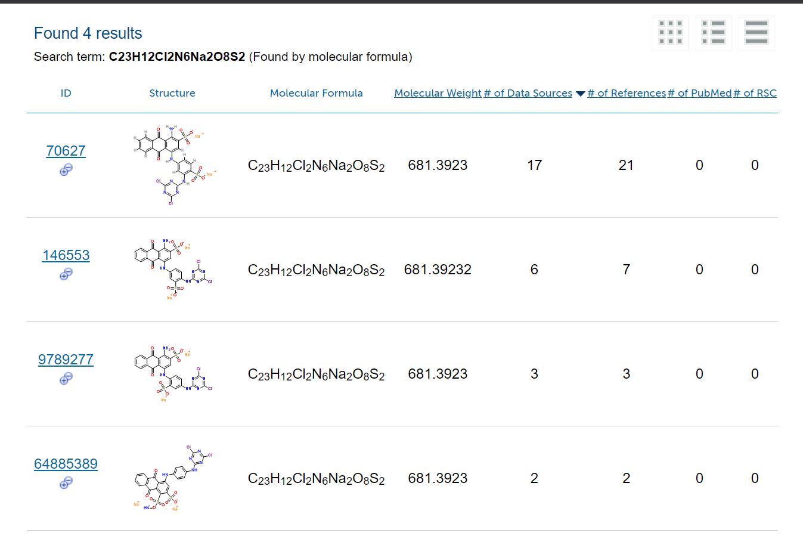Open compound record 9789277
This screenshot has width=803, height=548.
coord(66,360)
